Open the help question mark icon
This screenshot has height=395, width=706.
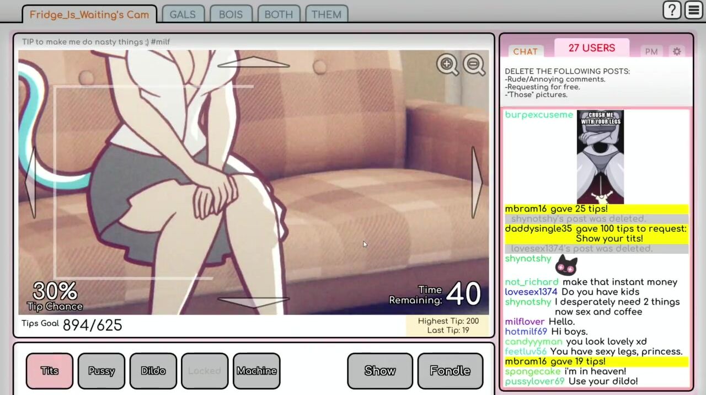click(672, 10)
